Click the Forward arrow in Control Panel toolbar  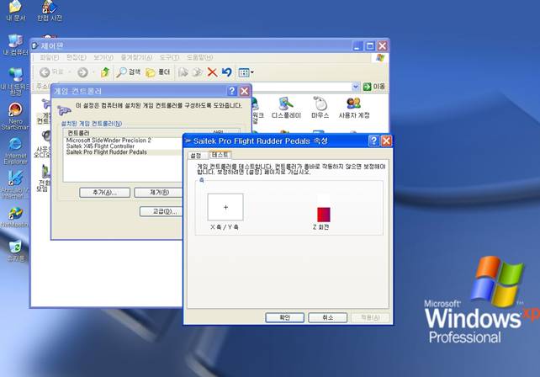(82, 72)
